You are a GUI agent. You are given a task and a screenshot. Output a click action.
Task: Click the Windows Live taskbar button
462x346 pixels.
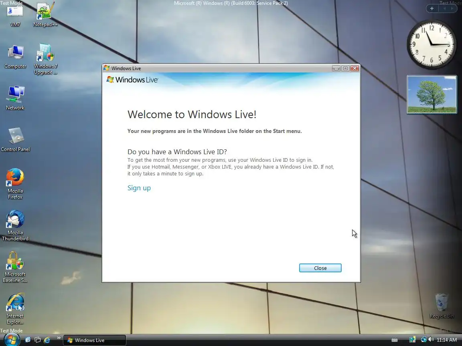(95, 340)
